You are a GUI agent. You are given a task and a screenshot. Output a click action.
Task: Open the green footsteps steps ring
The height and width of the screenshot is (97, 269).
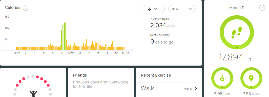coord(237,33)
